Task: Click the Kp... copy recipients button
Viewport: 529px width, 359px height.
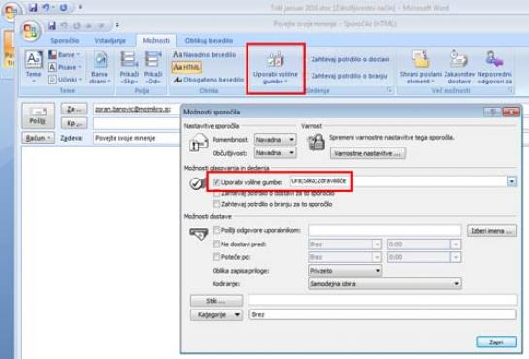Action: pos(74,123)
